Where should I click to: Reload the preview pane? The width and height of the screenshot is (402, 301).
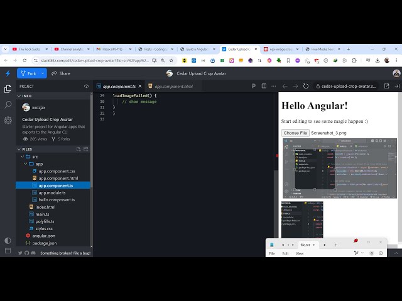click(306, 86)
